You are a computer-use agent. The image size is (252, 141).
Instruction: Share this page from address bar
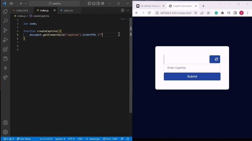pos(202,13)
